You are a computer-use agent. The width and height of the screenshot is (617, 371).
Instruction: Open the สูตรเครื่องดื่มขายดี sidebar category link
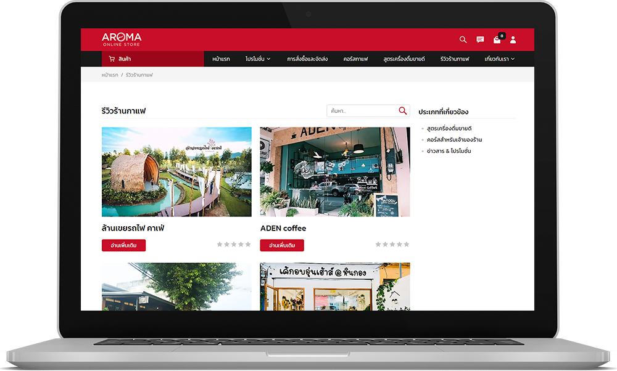point(449,128)
